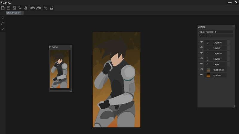Click the robot_fireball14 name field in Layers
This screenshot has height=134, width=239.
216,32
